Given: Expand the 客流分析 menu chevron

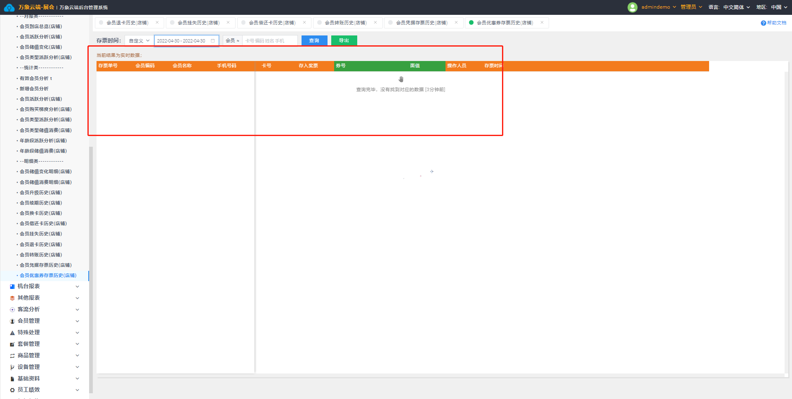Looking at the screenshot, I should point(77,310).
